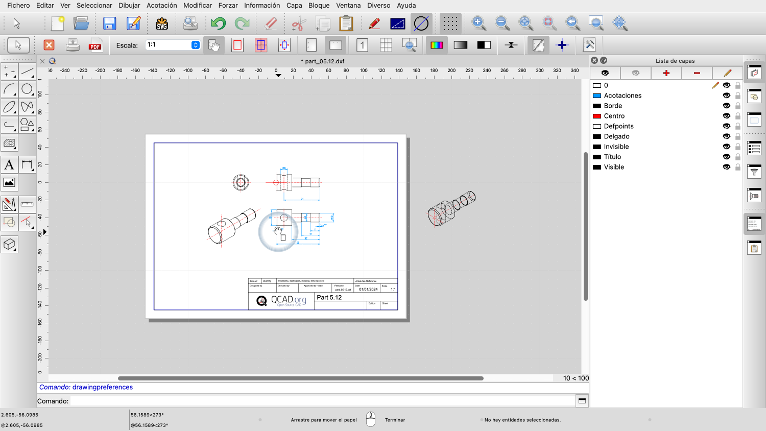Image resolution: width=766 pixels, height=431 pixels.
Task: Select the Text tool
Action: [x=9, y=165]
